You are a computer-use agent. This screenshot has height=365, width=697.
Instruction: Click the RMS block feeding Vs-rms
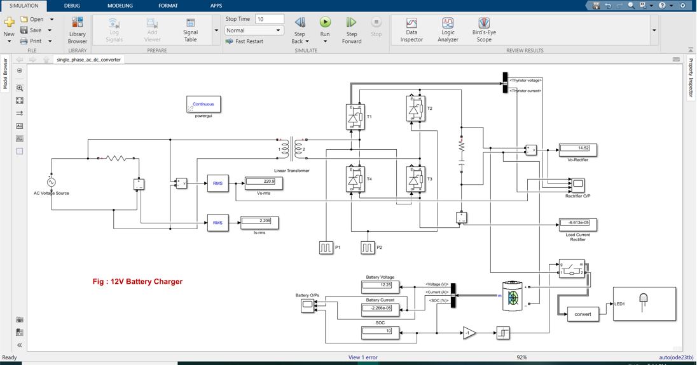click(x=217, y=183)
